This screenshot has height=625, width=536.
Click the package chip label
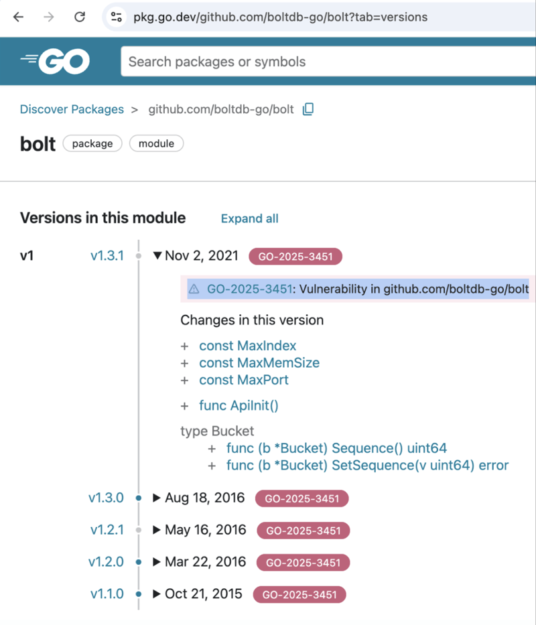pos(92,143)
